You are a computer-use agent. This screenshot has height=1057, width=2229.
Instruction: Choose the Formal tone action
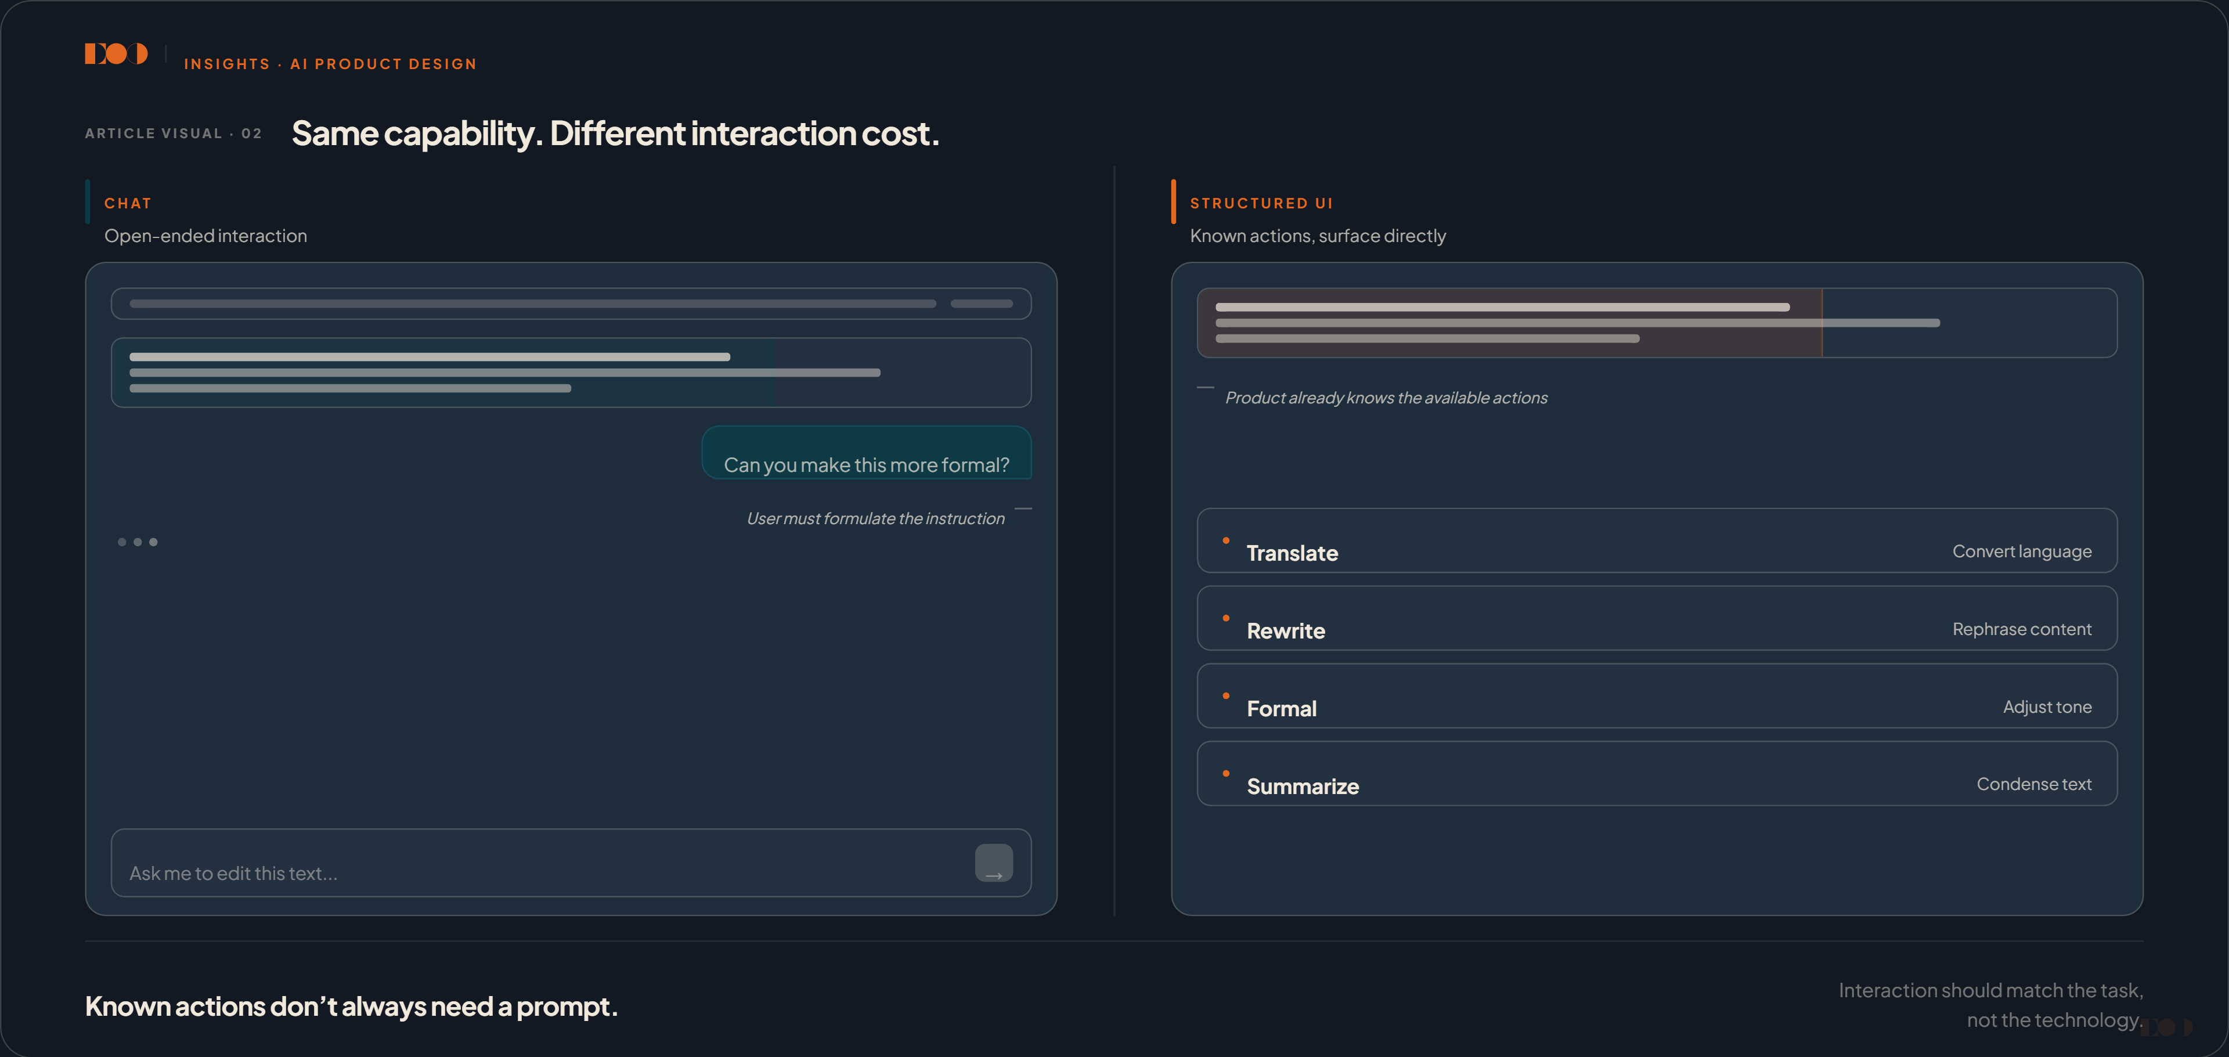tap(1656, 697)
